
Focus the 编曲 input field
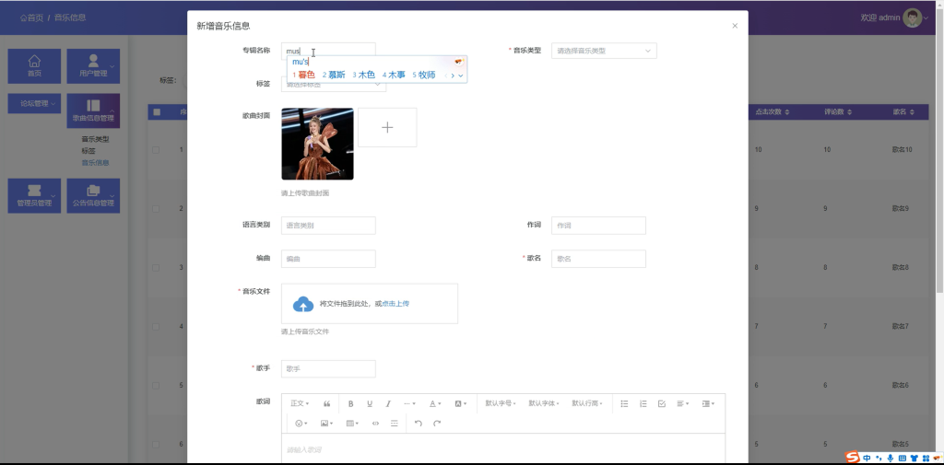(328, 259)
